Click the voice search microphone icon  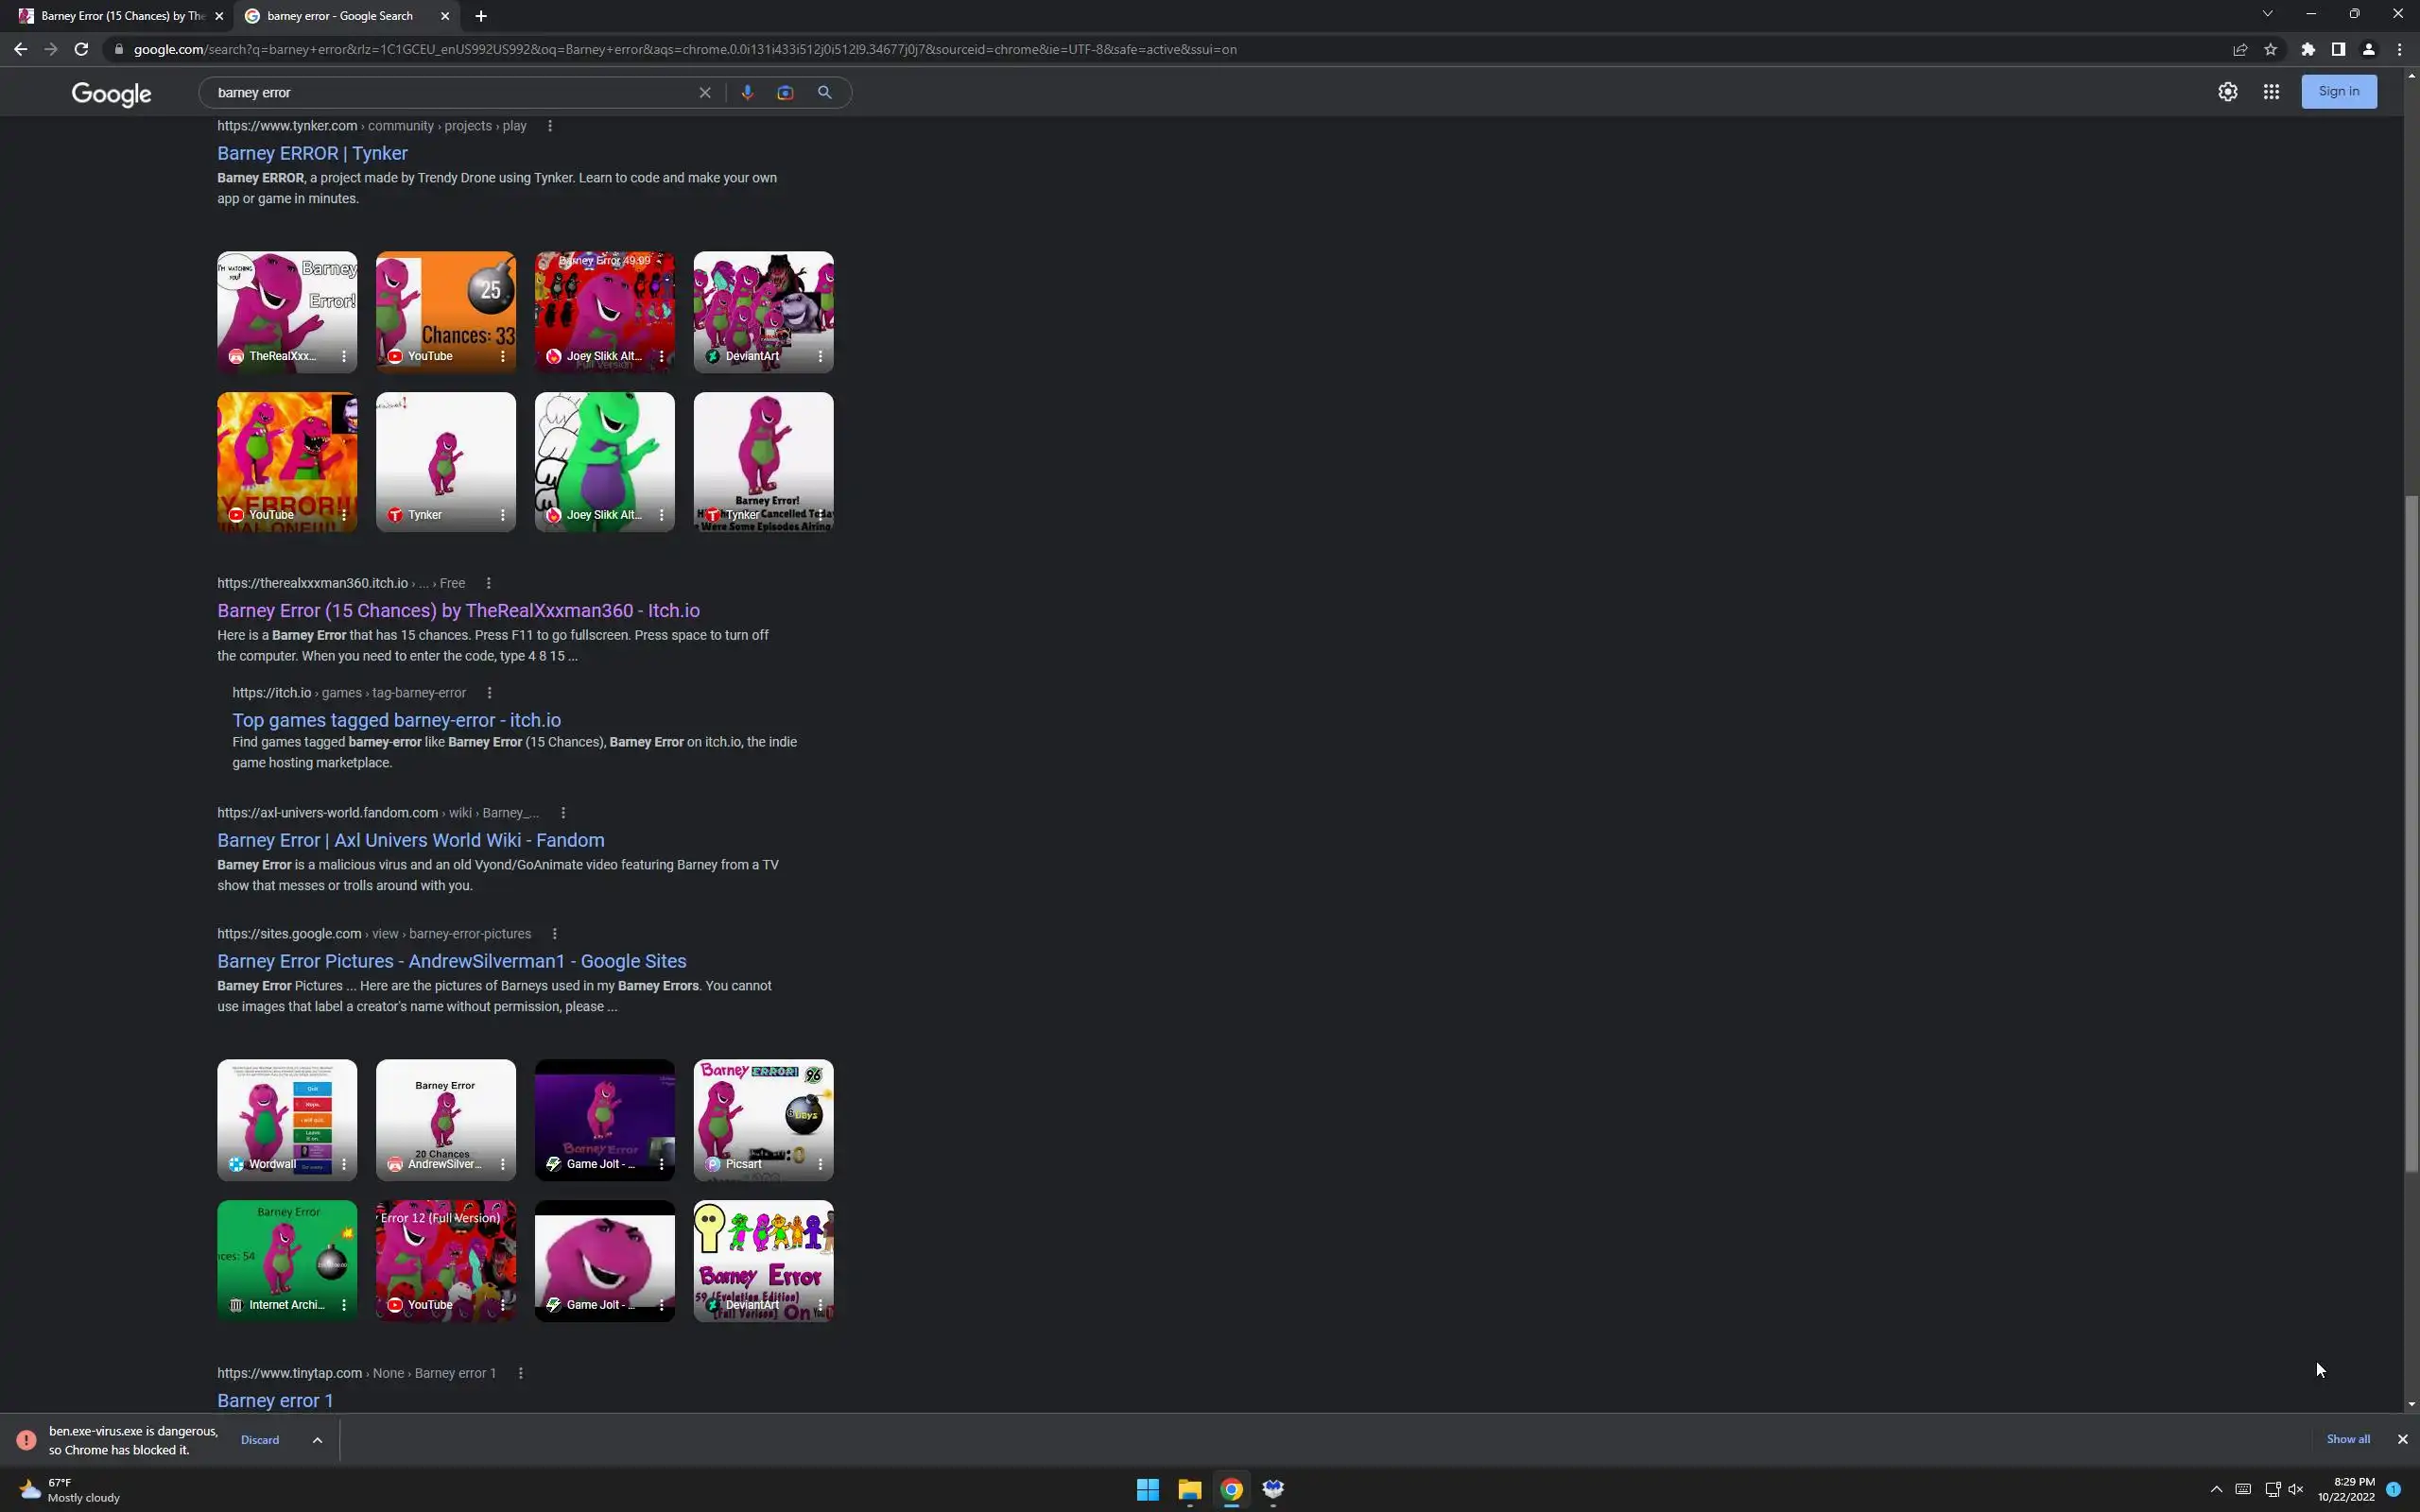pyautogui.click(x=746, y=92)
